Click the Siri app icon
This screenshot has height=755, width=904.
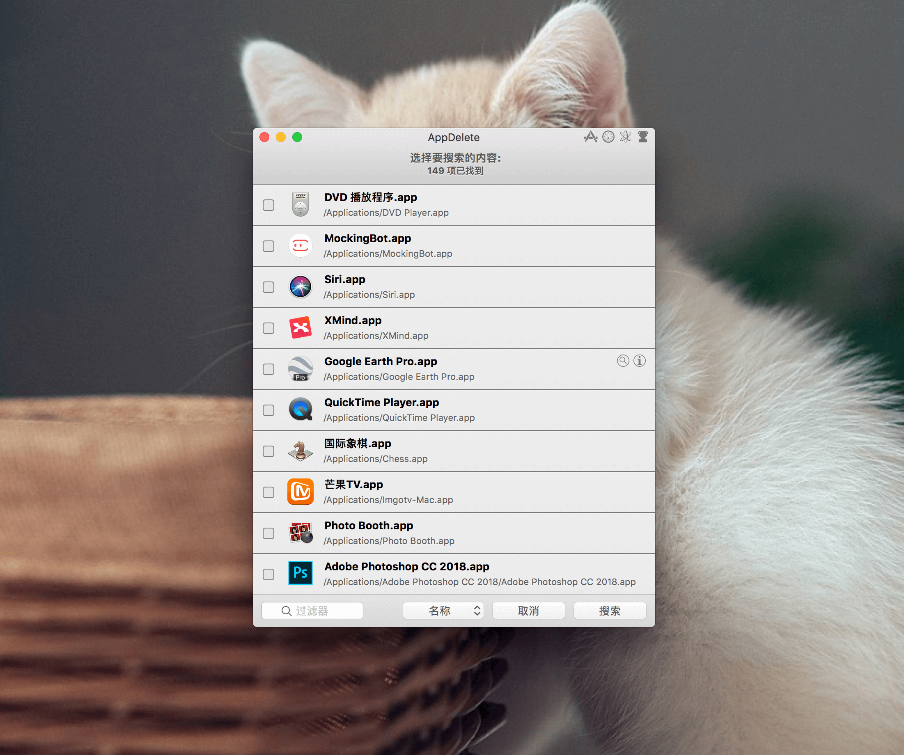(301, 286)
